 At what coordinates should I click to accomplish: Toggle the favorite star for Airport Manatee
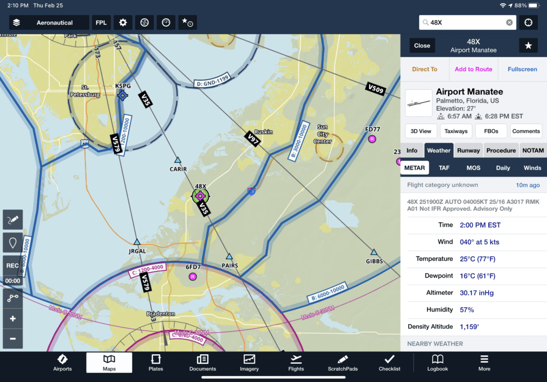tap(528, 45)
